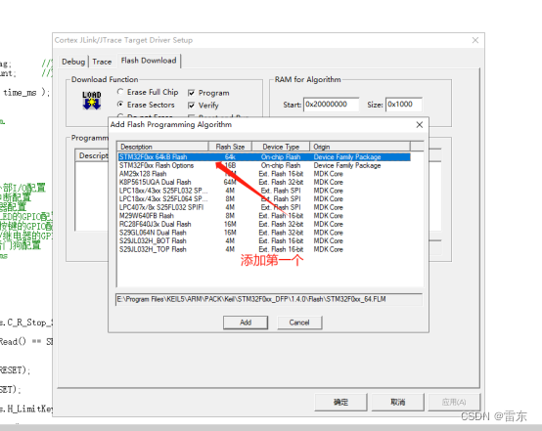542x431 pixels.
Task: Sort by the Device Type column header
Action: pyautogui.click(x=281, y=147)
